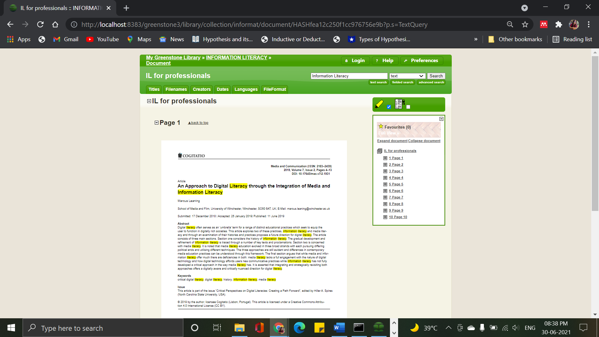
Task: Open the text index dropdown
Action: coord(407,76)
